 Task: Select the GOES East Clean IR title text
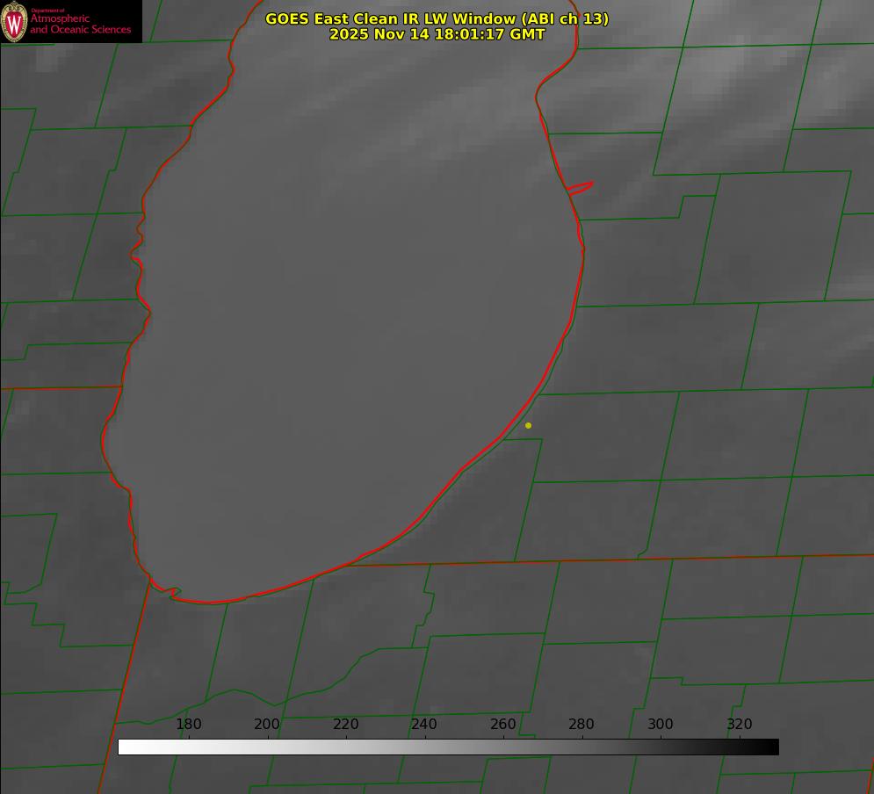(x=437, y=18)
